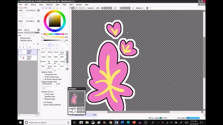Toggle the Anti-Aliasing checkbox
The width and height of the screenshot is (223, 125).
[x=47, y=102]
